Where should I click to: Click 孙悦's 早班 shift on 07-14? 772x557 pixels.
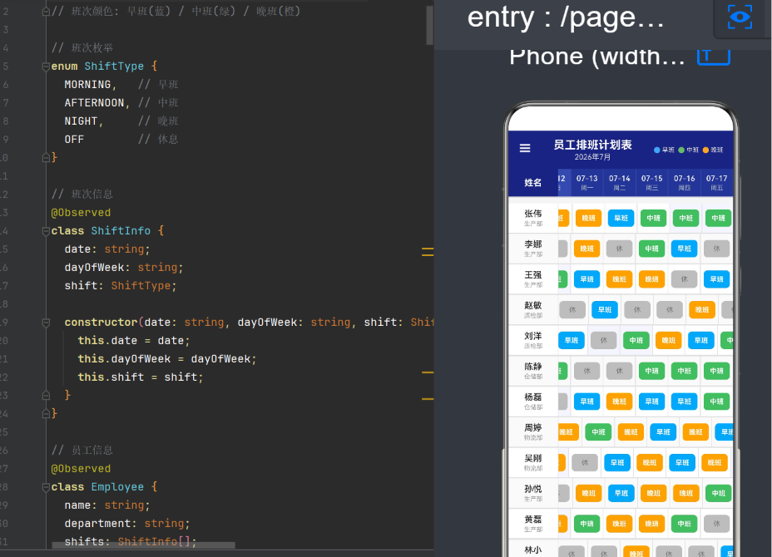click(621, 493)
